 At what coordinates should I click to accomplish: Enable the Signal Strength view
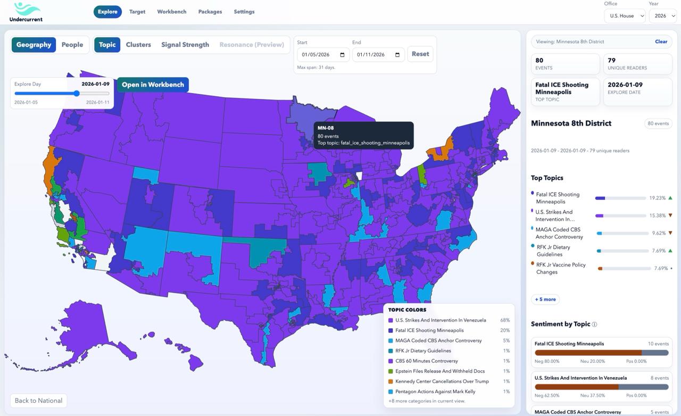(x=185, y=45)
